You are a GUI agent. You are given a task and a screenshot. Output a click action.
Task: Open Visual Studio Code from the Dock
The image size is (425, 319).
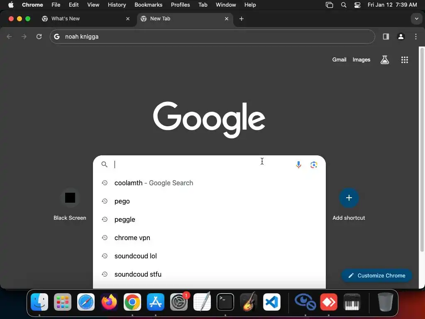(x=272, y=302)
